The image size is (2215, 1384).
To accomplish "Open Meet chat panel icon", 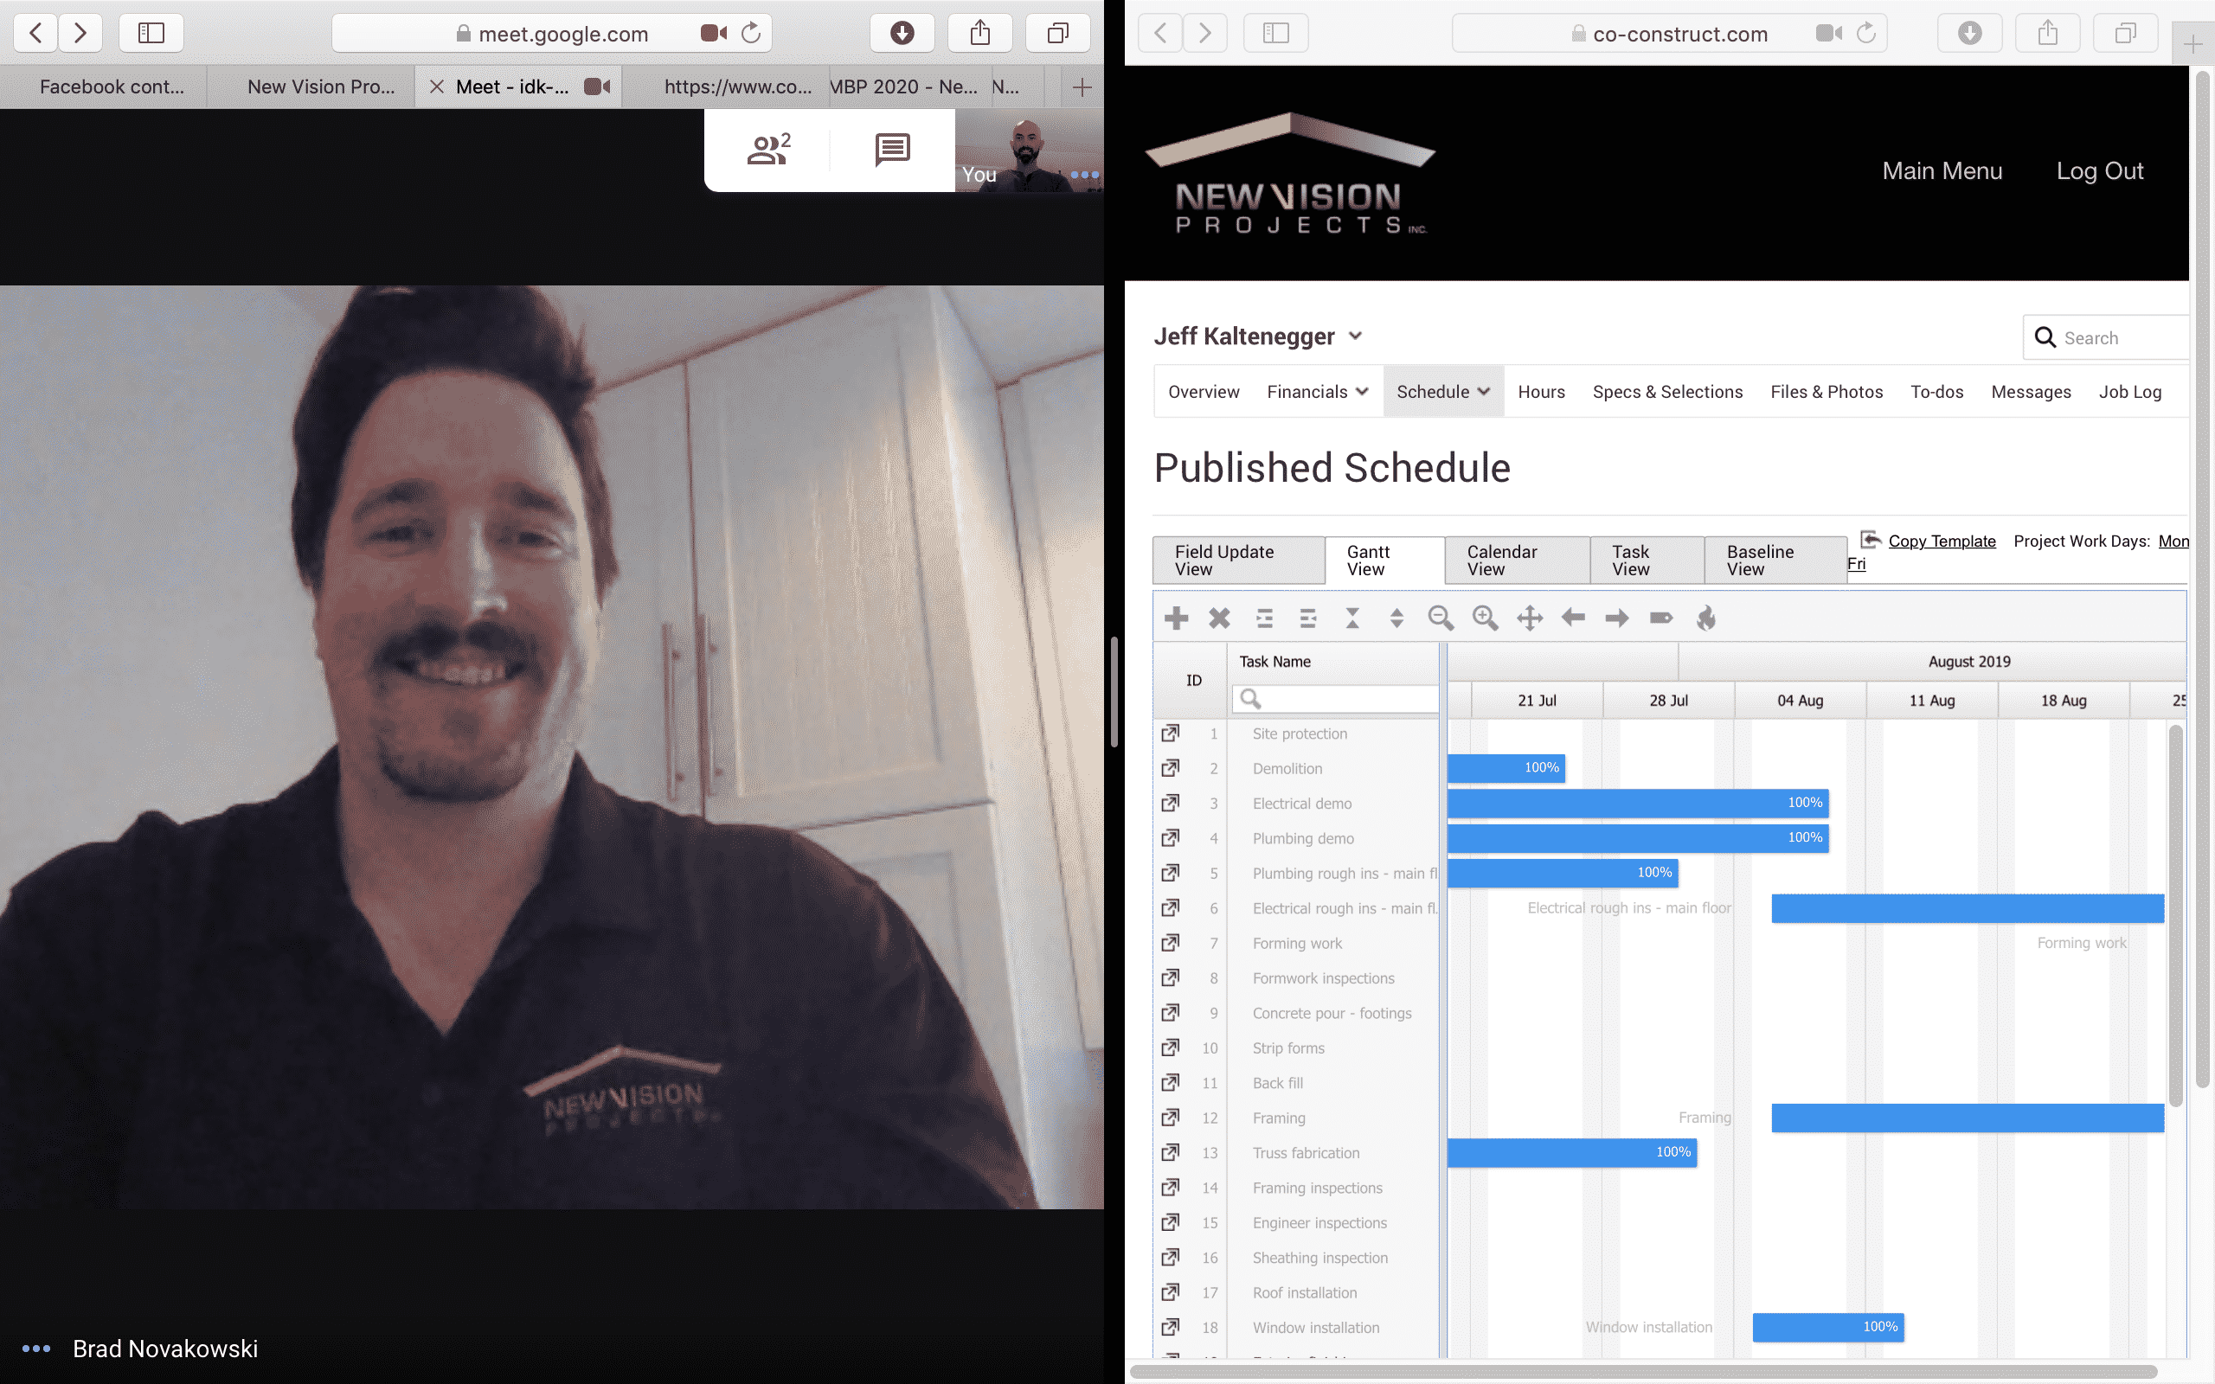I will (x=891, y=149).
